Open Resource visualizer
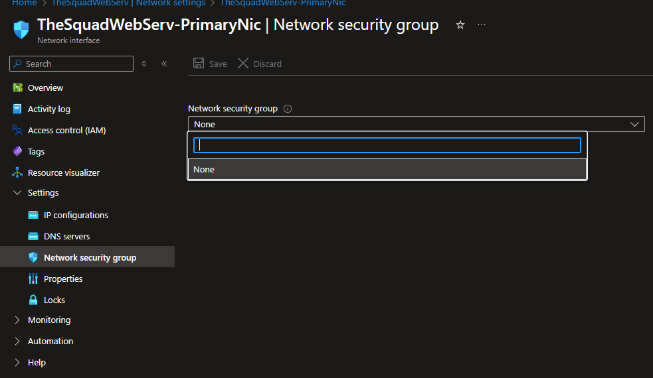653x378 pixels. point(64,172)
